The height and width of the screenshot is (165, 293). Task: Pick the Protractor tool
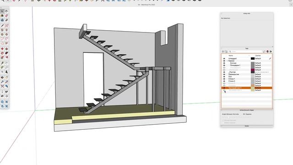[x=2, y=67]
